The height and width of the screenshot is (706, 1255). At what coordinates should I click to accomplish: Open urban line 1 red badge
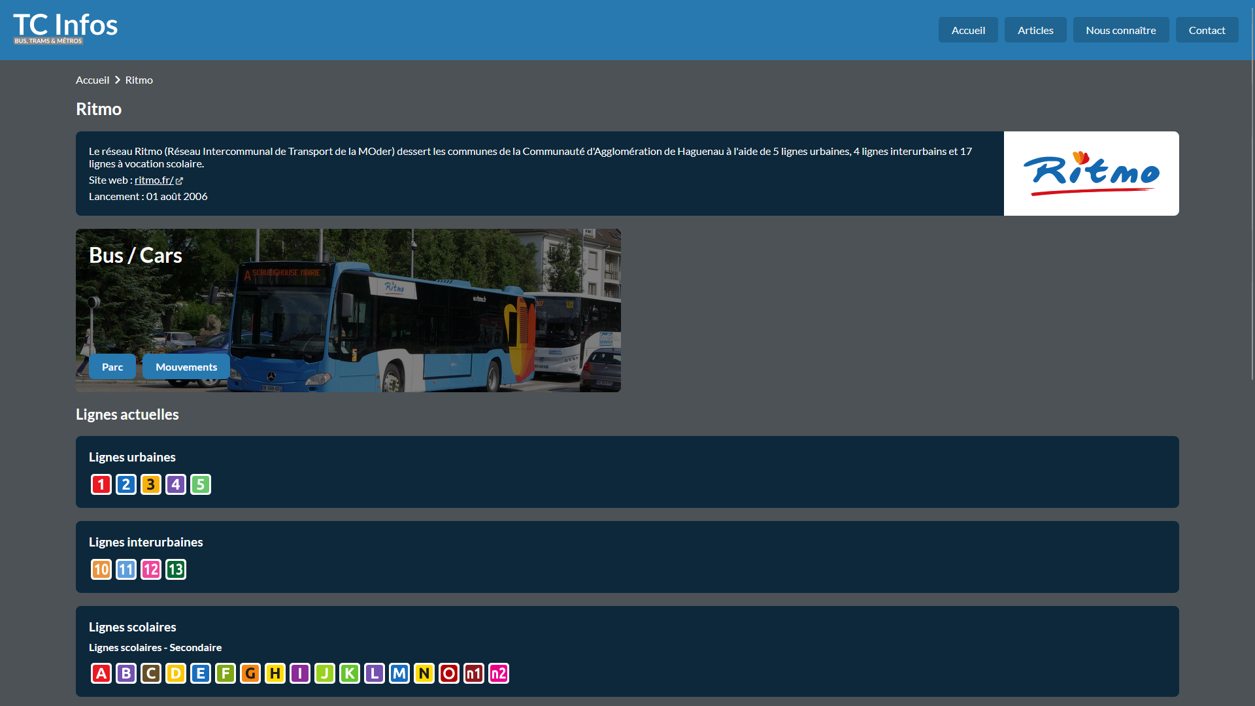(101, 484)
